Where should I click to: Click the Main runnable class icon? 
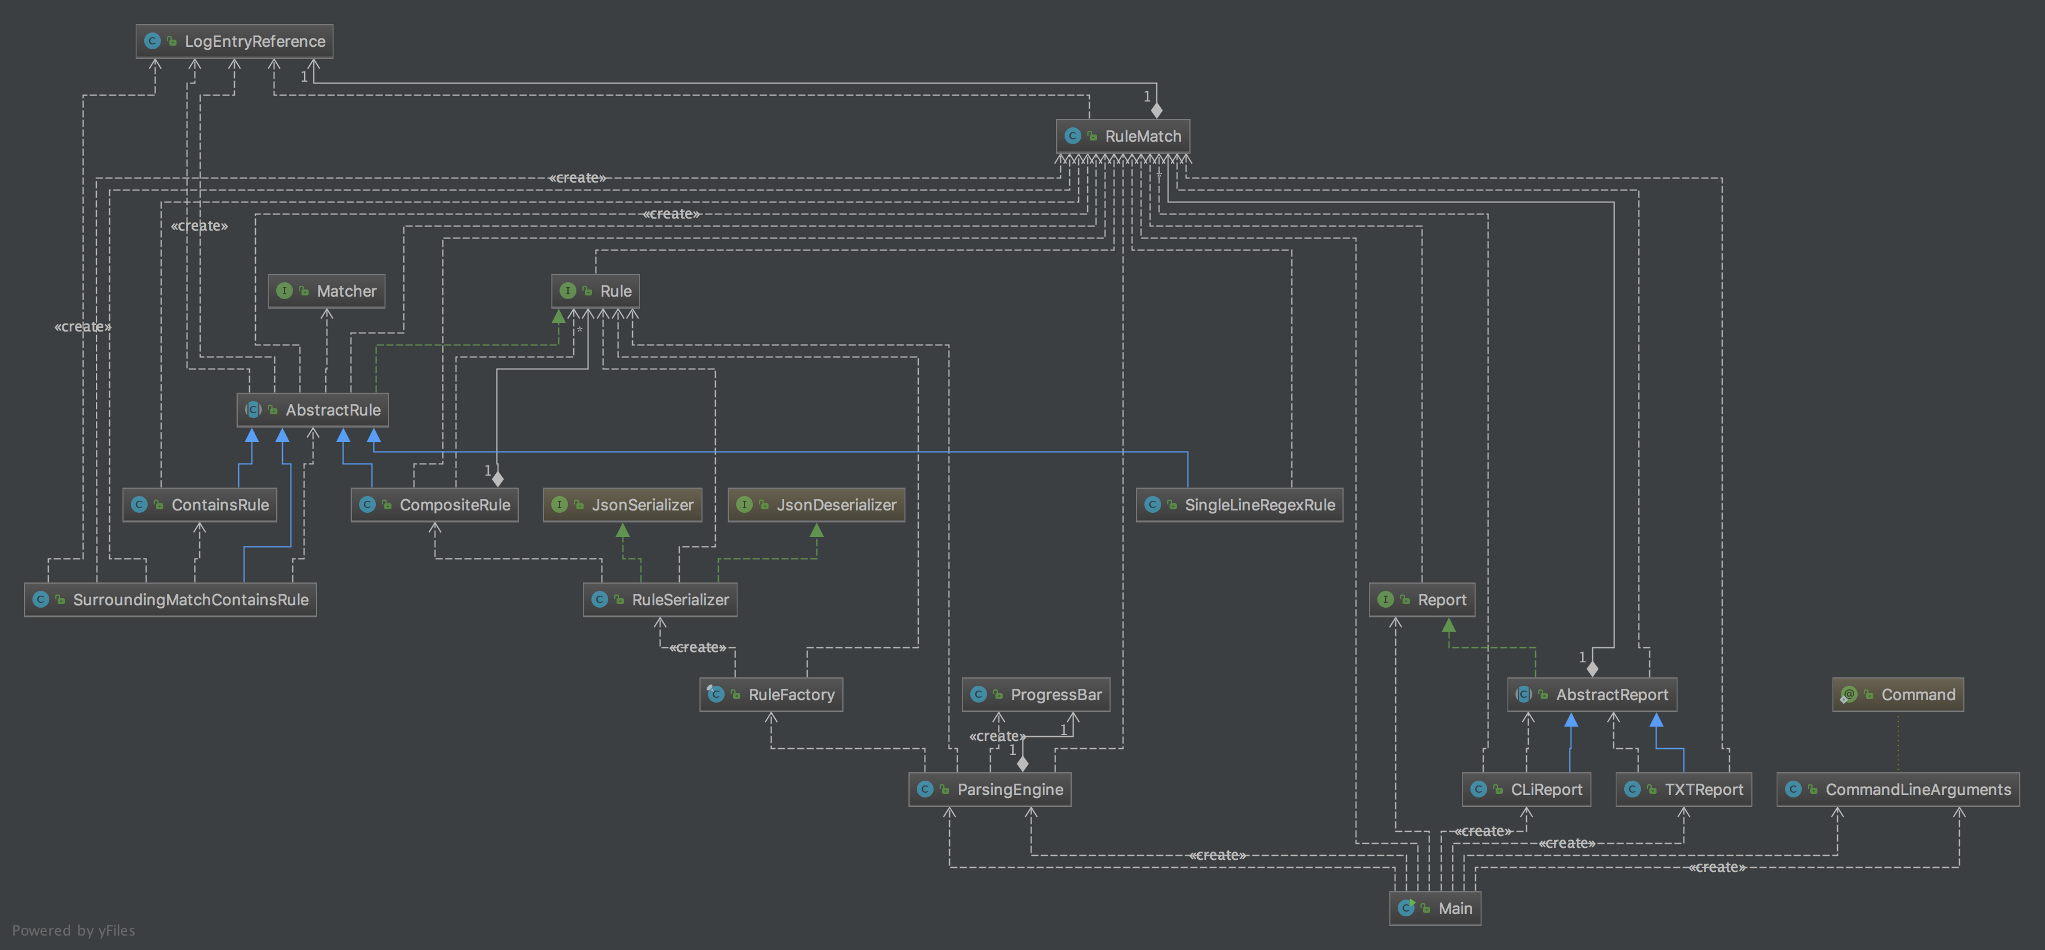[1406, 908]
